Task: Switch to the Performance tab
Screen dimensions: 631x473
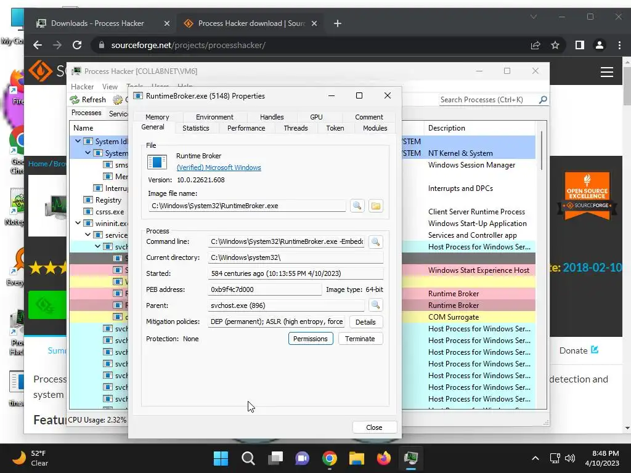Action: [x=246, y=128]
